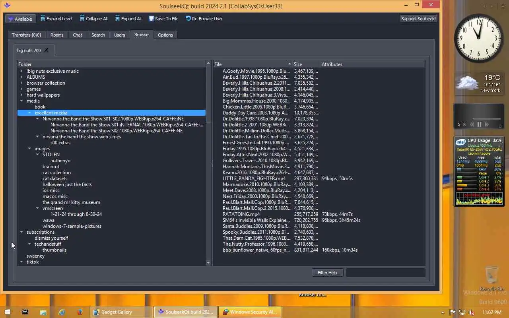Viewport: 509px width, 318px height.
Task: Click the analog clock gadget
Action: click(479, 38)
